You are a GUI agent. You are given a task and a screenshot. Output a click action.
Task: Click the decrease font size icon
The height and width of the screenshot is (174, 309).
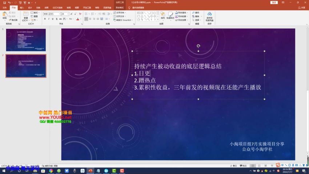75,14
